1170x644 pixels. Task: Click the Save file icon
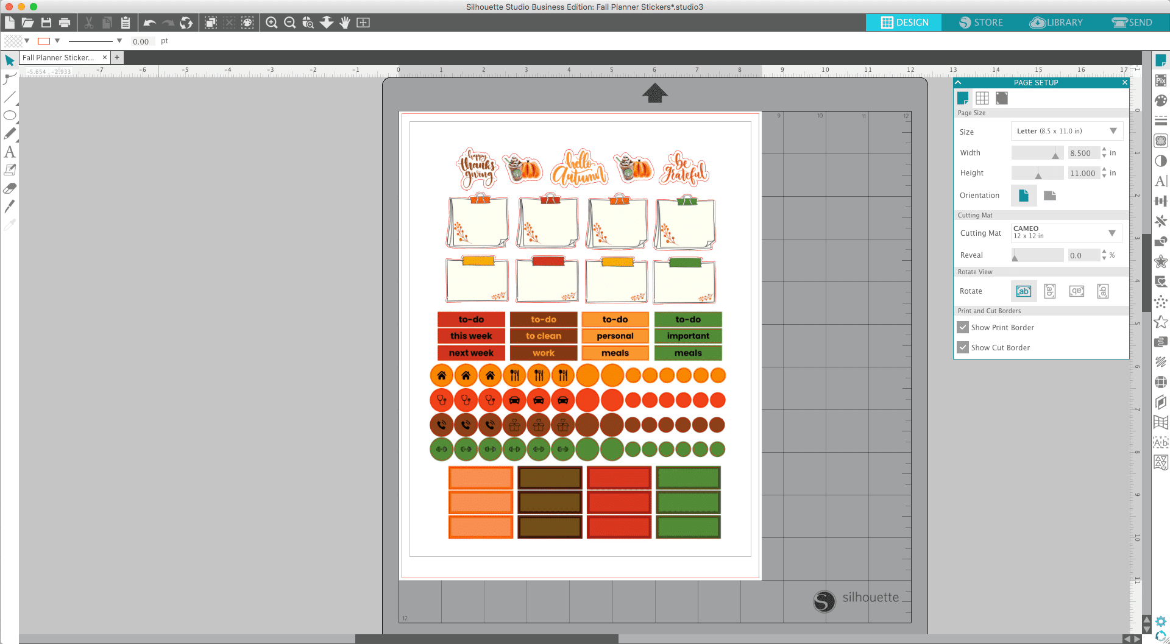click(x=46, y=23)
